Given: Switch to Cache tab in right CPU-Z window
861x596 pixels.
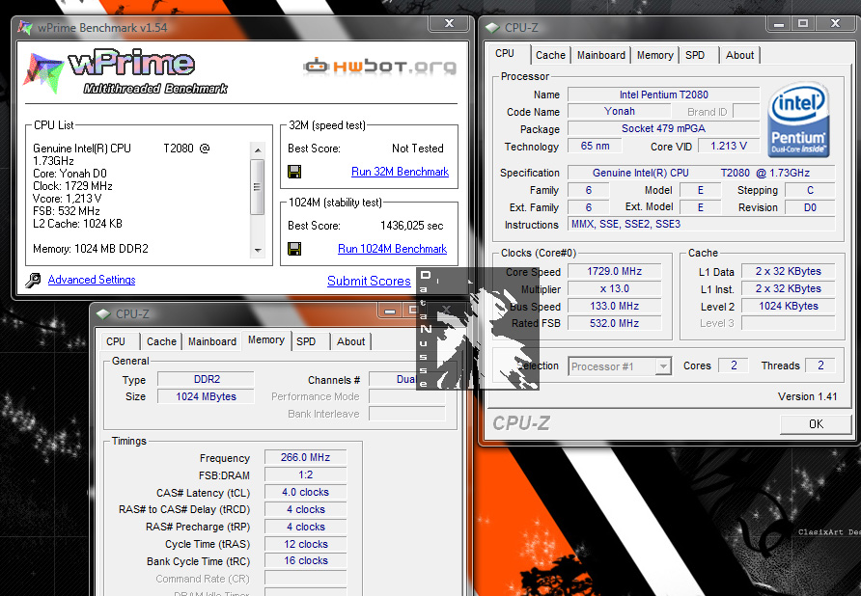Looking at the screenshot, I should coord(550,55).
